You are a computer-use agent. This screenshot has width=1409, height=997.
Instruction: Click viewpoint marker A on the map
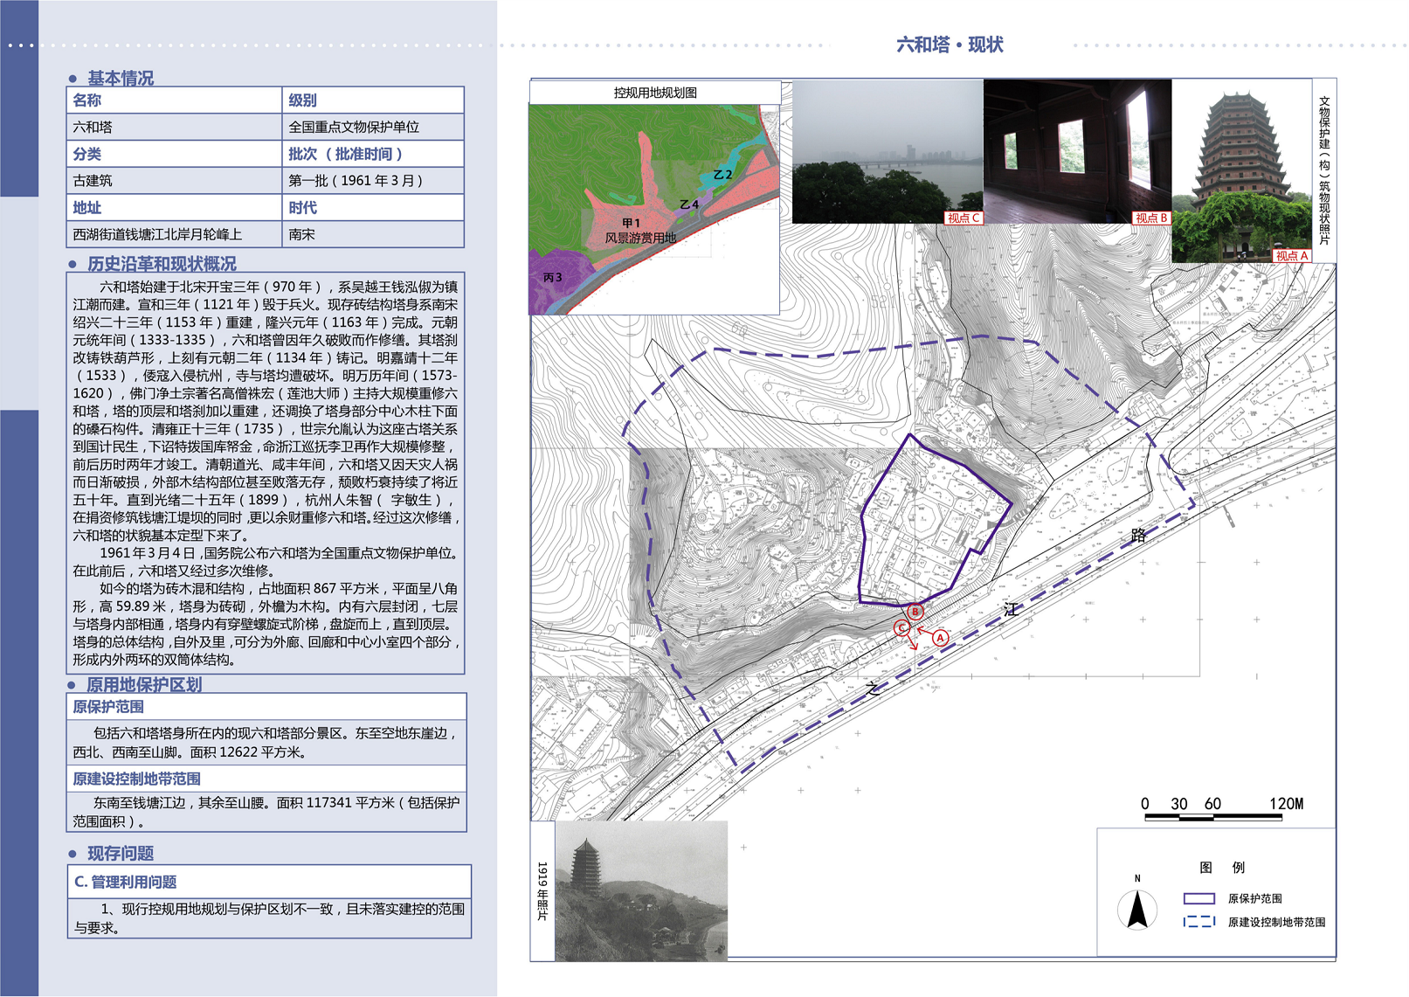click(940, 638)
